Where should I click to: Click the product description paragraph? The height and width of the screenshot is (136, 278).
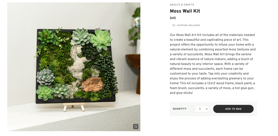click(213, 64)
